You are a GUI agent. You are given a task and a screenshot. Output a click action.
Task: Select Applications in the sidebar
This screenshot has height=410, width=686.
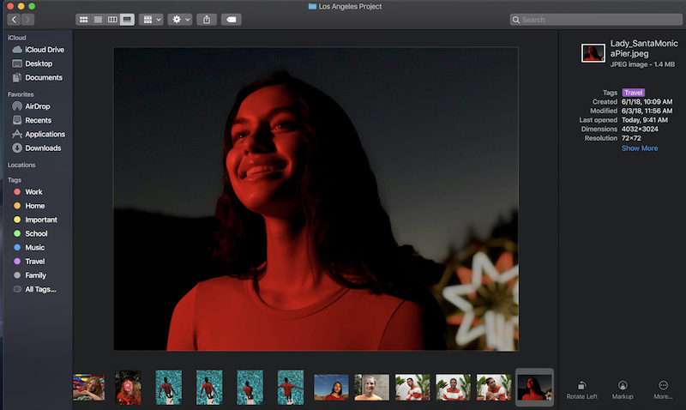45,134
